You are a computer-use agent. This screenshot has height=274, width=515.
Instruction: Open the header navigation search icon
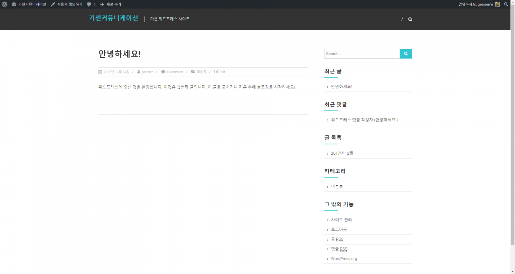click(410, 19)
